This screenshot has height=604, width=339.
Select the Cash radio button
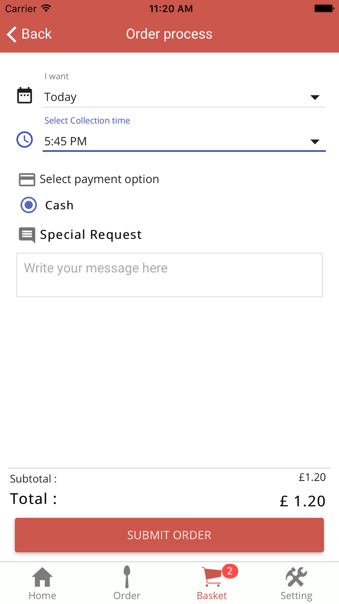(28, 205)
